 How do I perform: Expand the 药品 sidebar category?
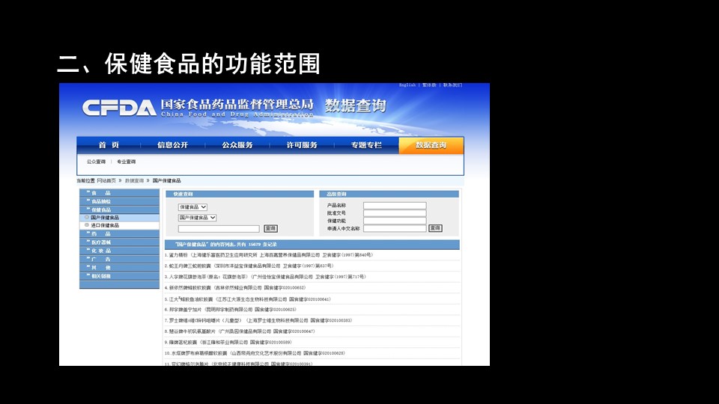(x=119, y=233)
